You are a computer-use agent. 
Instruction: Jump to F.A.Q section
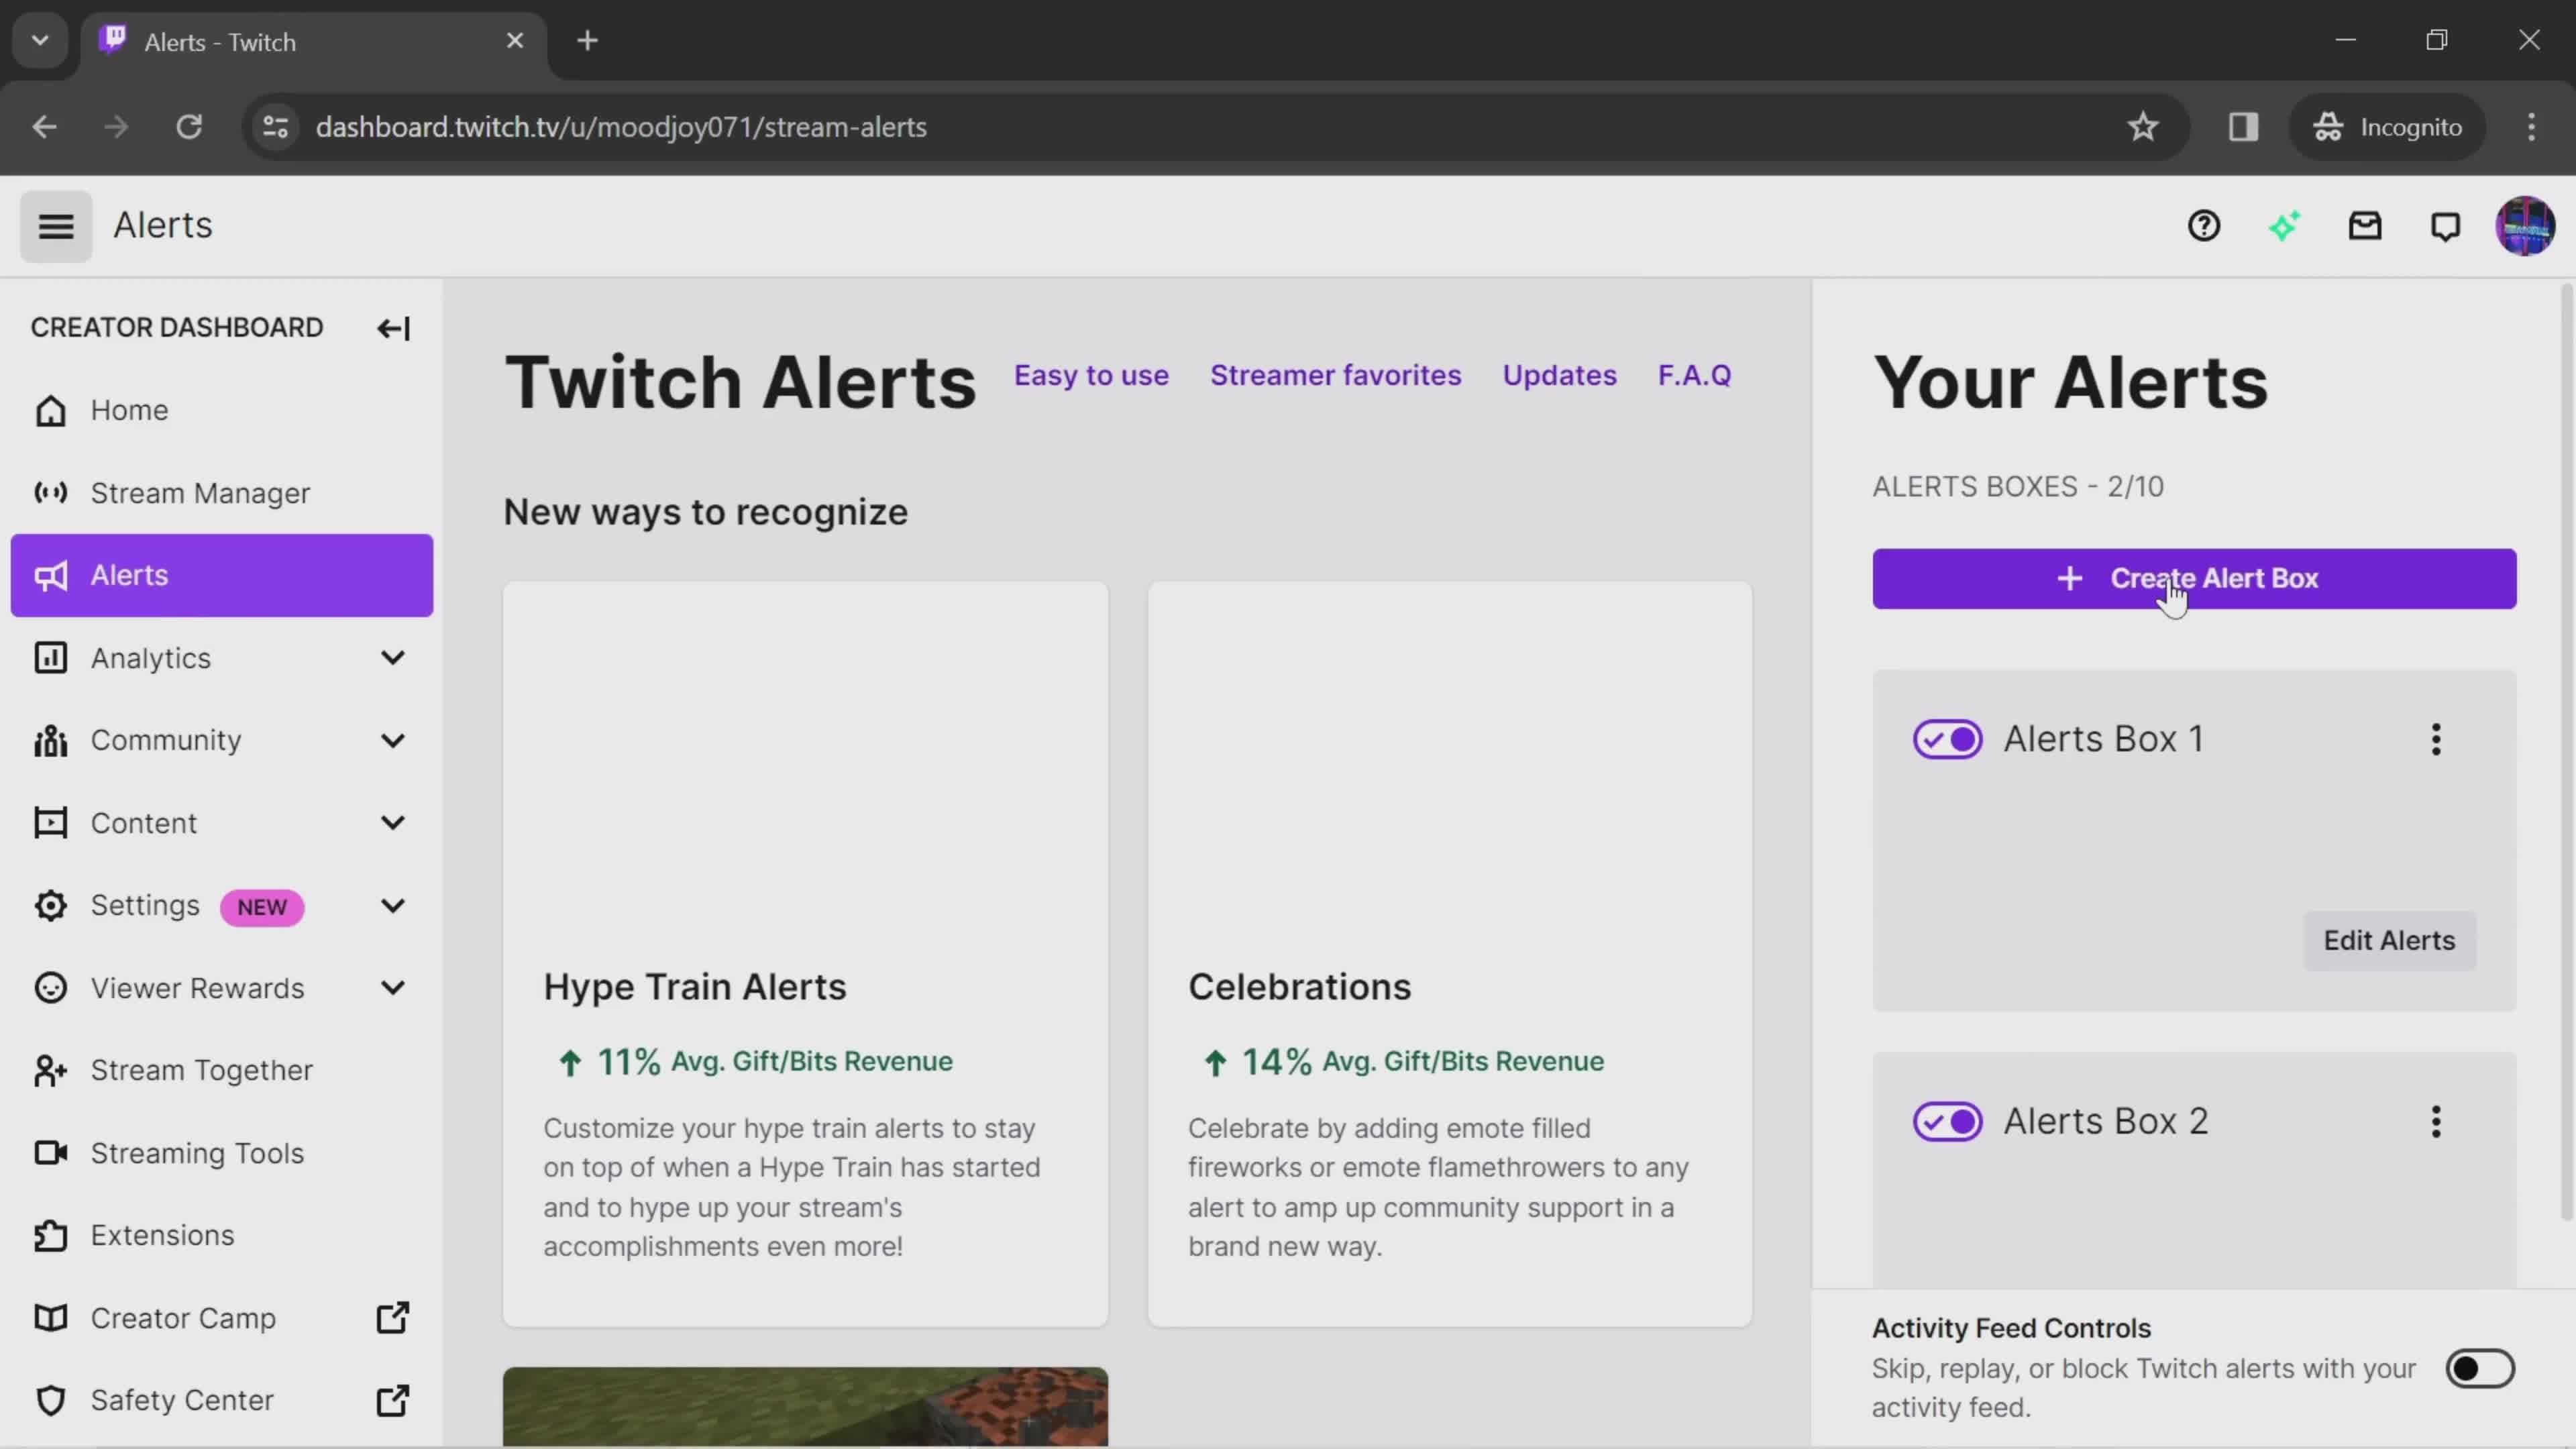coord(1694,375)
